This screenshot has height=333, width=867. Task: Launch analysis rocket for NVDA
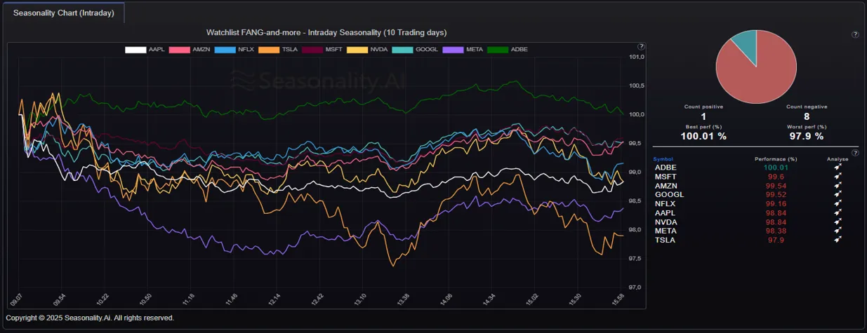(838, 222)
